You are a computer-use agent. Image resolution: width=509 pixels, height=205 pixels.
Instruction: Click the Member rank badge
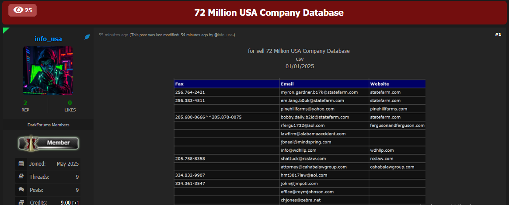coord(48,143)
